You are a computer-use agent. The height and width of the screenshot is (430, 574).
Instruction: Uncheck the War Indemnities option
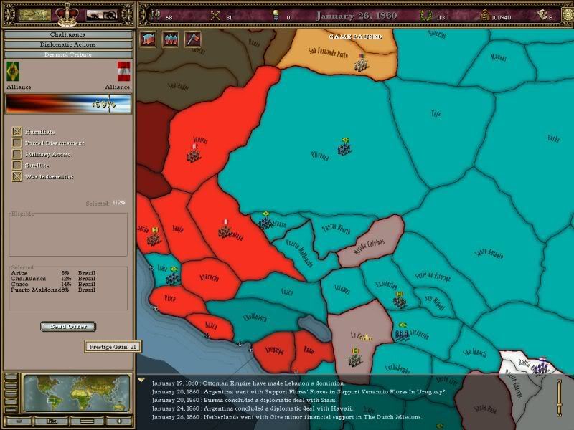pos(17,176)
